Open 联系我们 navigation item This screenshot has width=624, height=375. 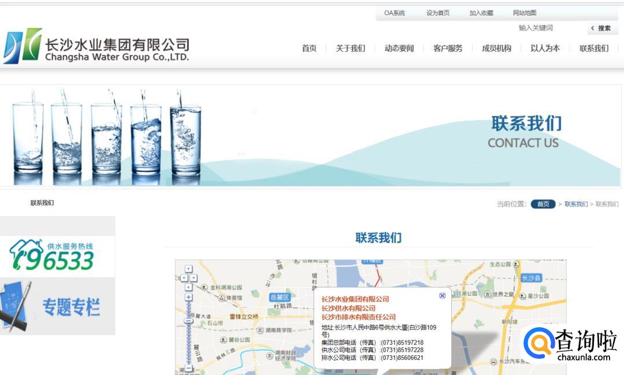[594, 48]
